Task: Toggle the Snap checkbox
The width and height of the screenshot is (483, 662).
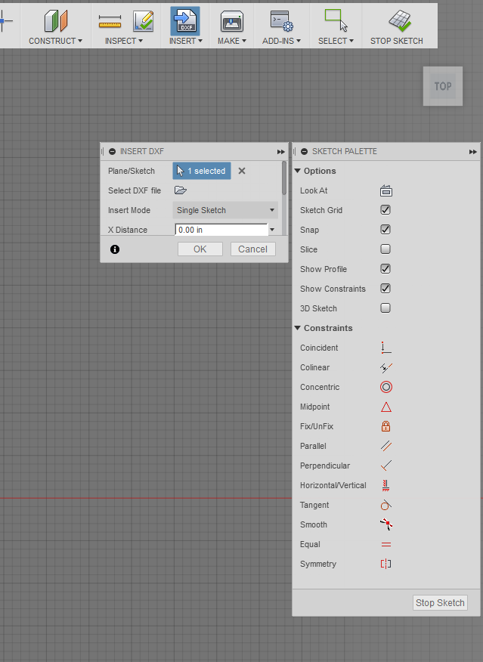Action: tap(385, 229)
